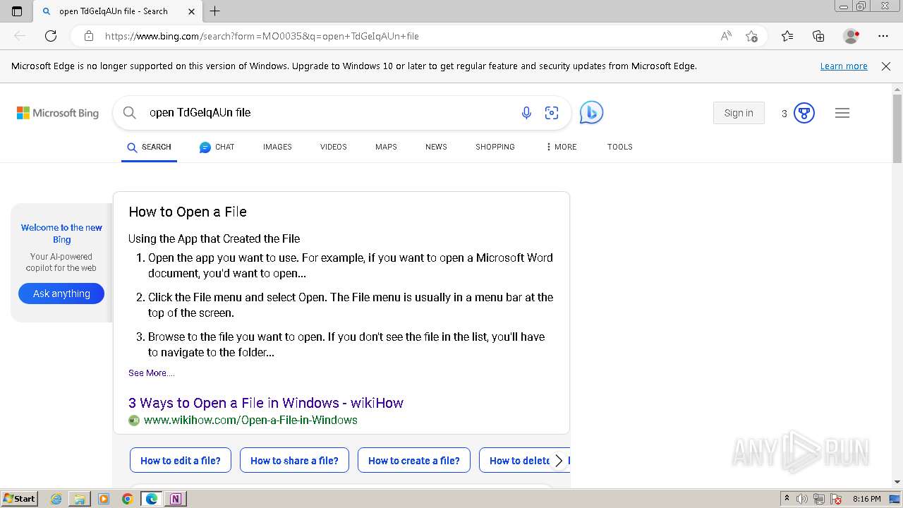
Task: Show more related question chips arrow
Action: click(559, 461)
